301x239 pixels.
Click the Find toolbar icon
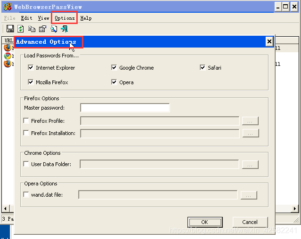(54, 29)
